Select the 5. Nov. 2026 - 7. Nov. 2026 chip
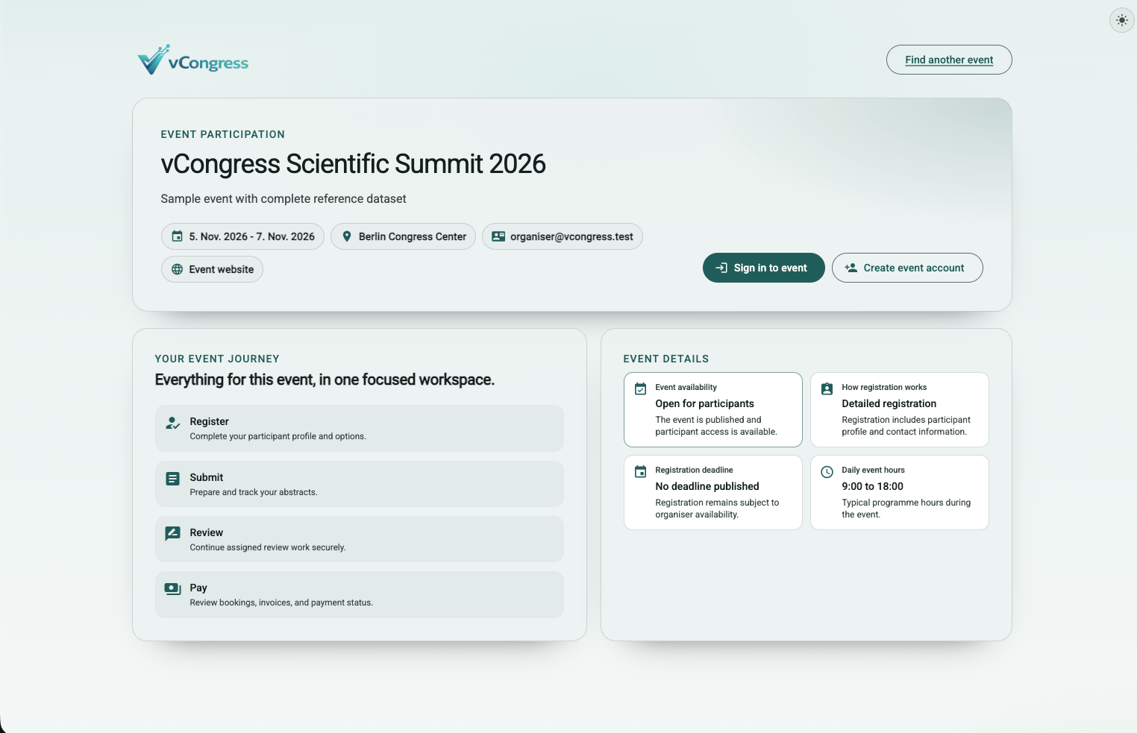 tap(242, 236)
